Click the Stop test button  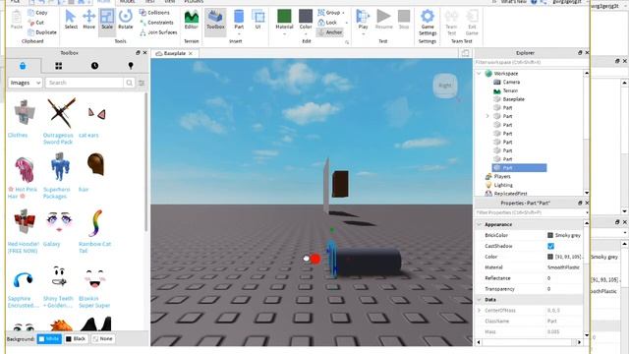tap(404, 20)
